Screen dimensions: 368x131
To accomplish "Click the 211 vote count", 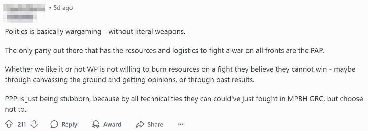I will (22, 124).
